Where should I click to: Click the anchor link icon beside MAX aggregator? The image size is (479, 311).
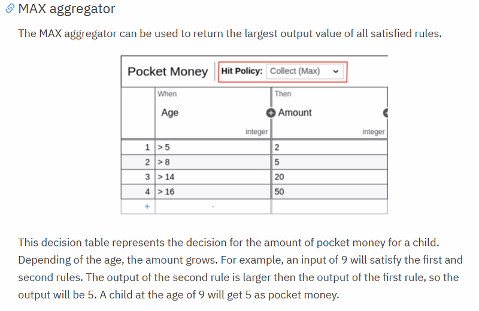click(x=10, y=8)
